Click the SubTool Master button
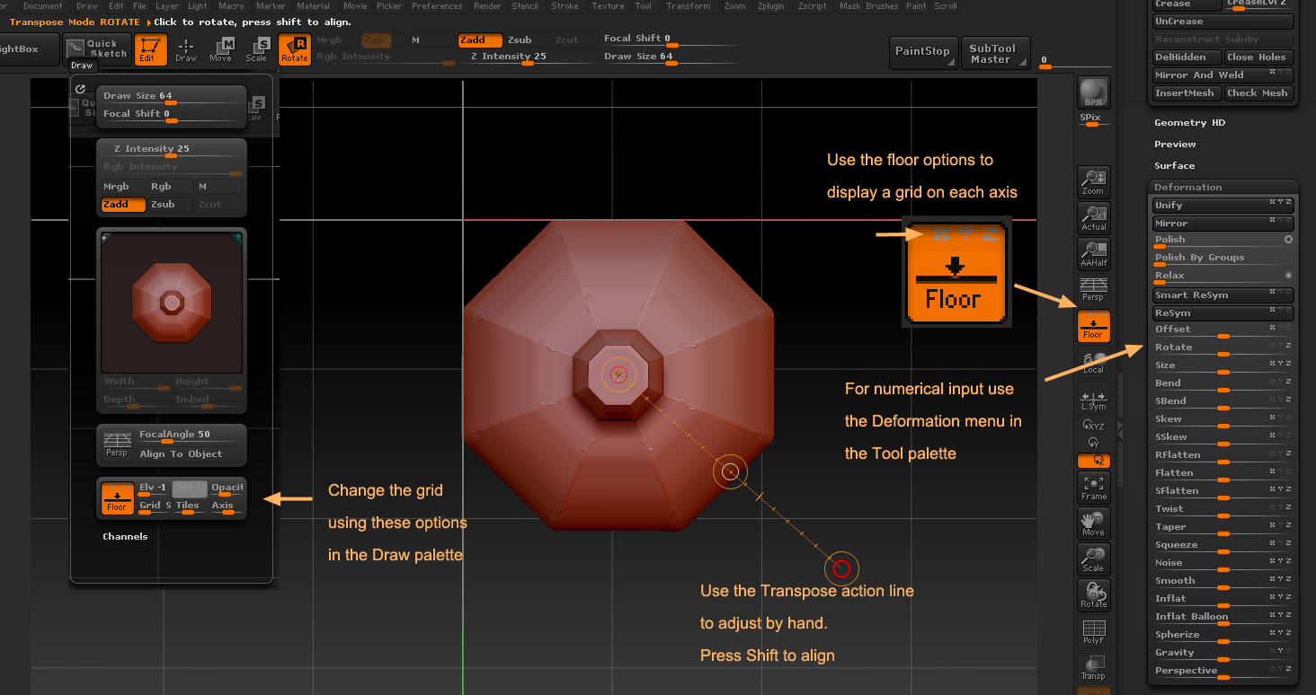Image resolution: width=1316 pixels, height=695 pixels. 995,54
